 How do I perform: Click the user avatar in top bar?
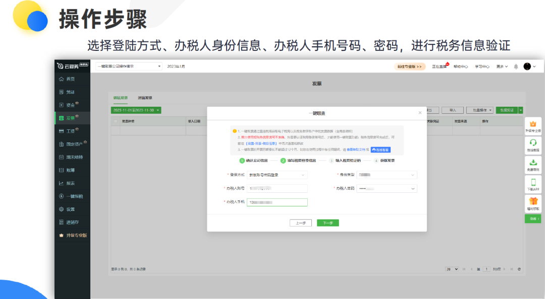coord(527,66)
